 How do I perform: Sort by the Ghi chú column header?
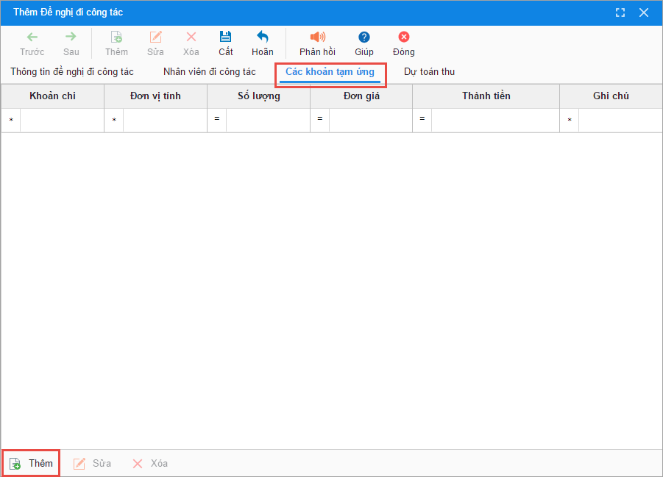[611, 96]
